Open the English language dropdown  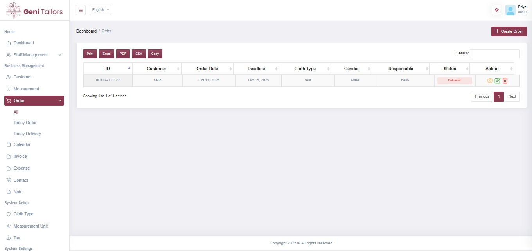[x=100, y=10]
